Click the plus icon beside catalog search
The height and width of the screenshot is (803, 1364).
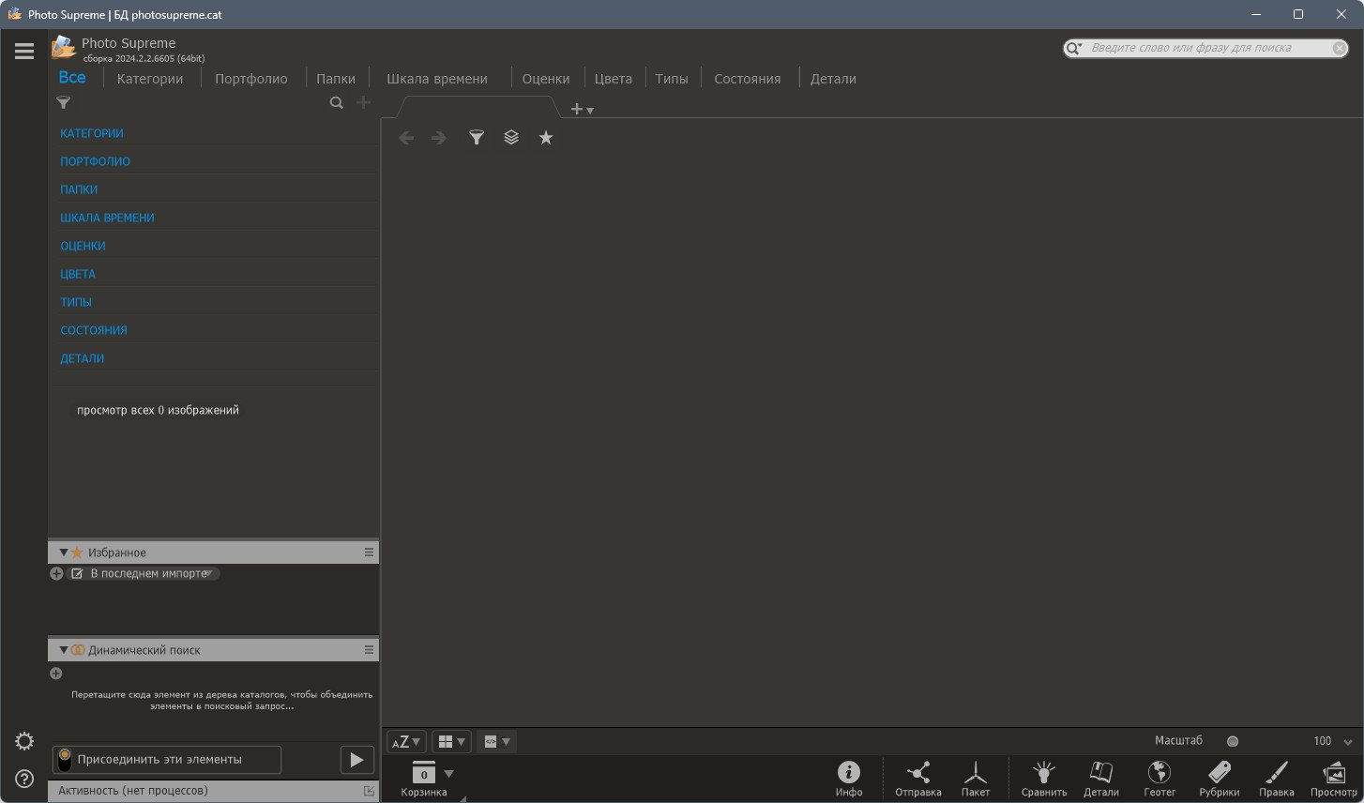pyautogui.click(x=363, y=103)
